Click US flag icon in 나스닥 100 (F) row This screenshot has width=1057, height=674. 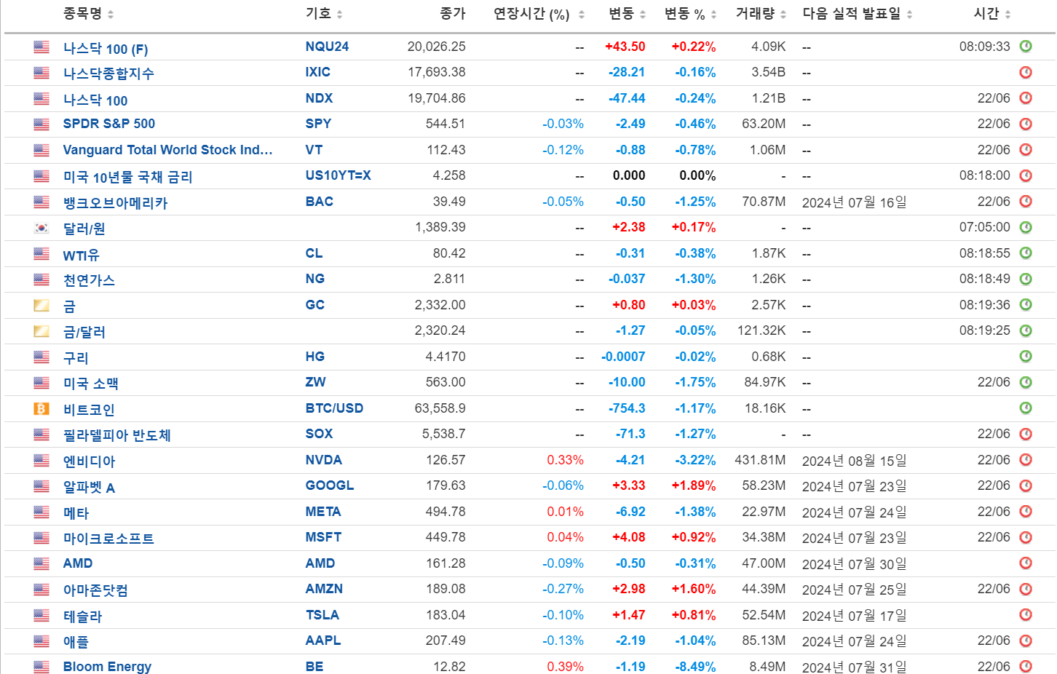[41, 47]
